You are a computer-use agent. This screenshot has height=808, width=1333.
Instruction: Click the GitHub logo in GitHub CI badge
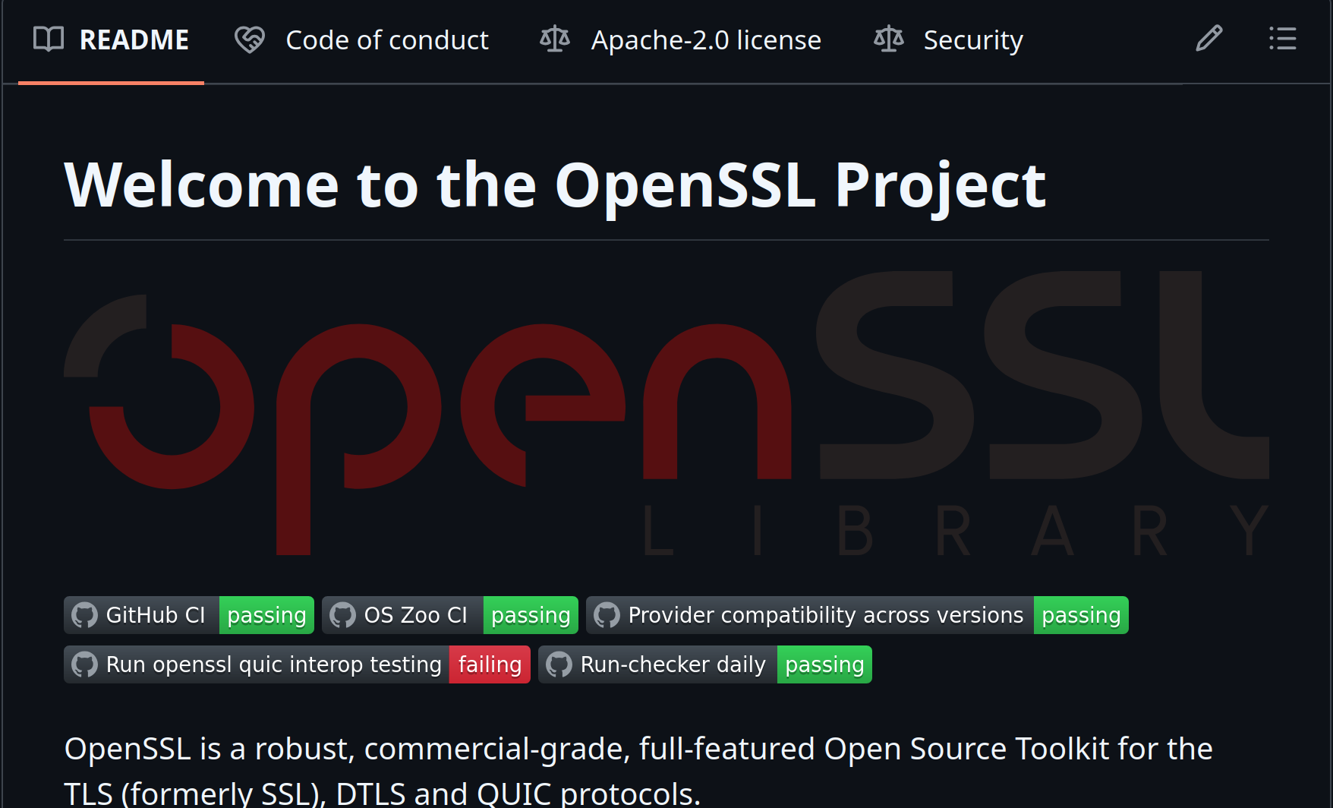pos(84,615)
